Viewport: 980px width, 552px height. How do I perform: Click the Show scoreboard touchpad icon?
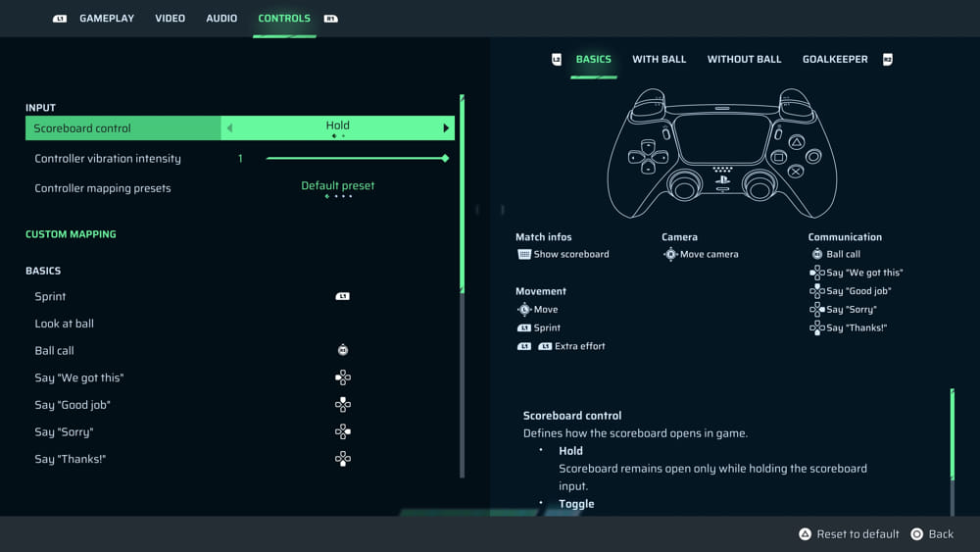(523, 254)
